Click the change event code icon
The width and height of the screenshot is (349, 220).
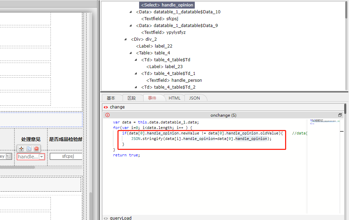click(106, 107)
